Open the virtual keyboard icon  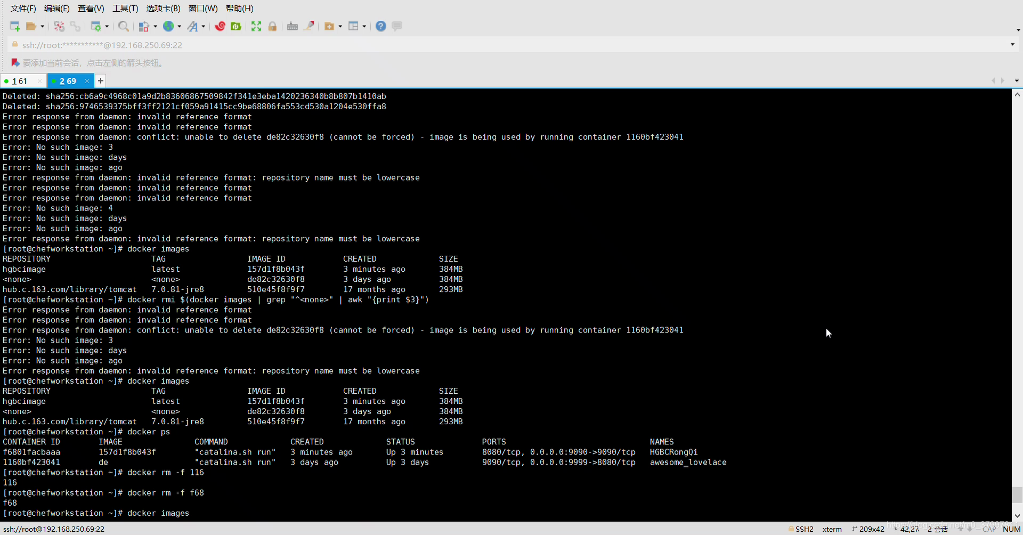pos(292,26)
